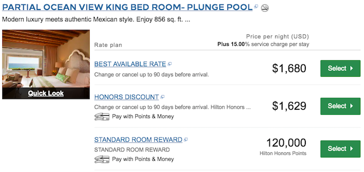Open Honors Discount details link
The image size is (364, 172).
[126, 97]
